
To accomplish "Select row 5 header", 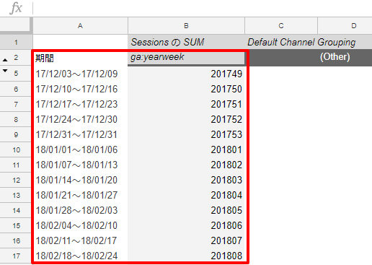I will coord(16,74).
